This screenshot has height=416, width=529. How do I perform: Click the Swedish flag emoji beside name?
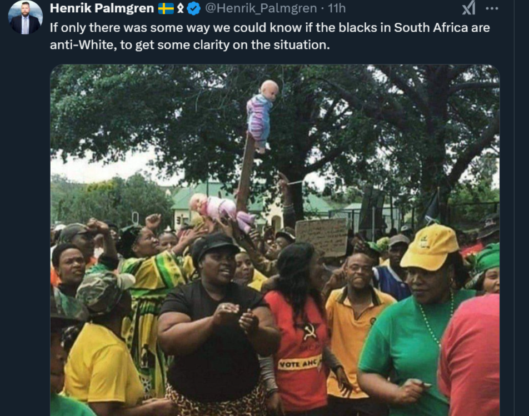point(166,8)
